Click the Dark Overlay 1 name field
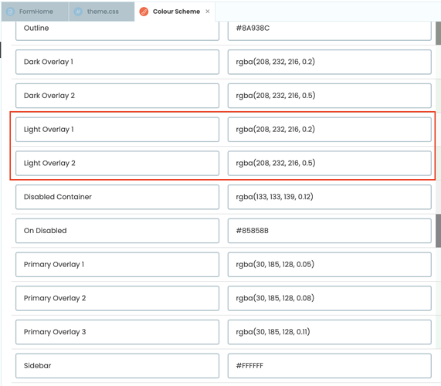 click(117, 62)
